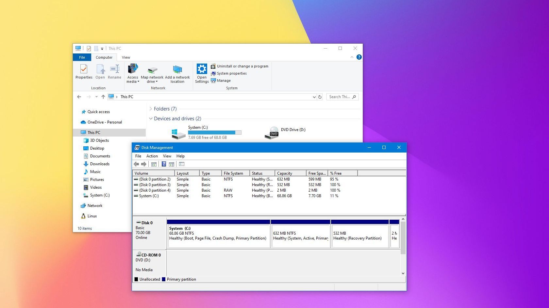Screen dimensions: 549x308
Task: Click the Disk Management scrollbar down arrow
Action: tap(403, 273)
